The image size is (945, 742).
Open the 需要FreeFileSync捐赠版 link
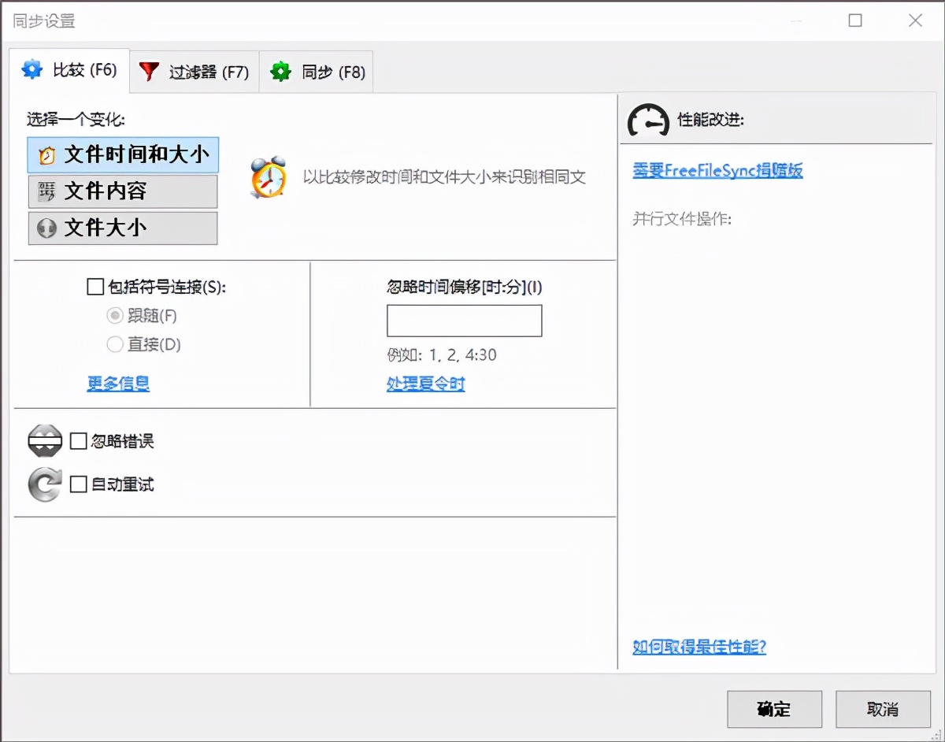tap(718, 171)
